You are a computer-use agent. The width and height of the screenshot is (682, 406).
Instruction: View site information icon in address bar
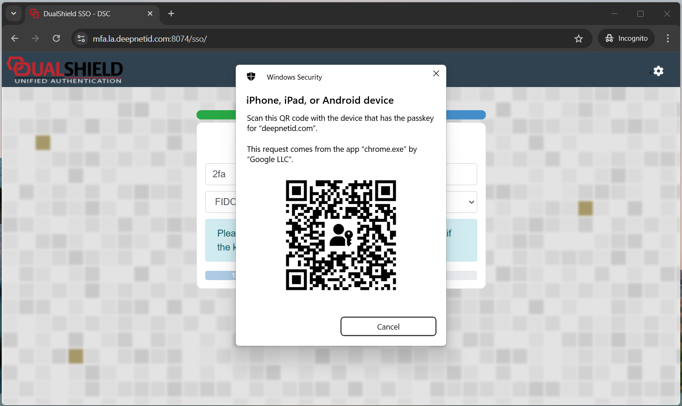(x=81, y=38)
